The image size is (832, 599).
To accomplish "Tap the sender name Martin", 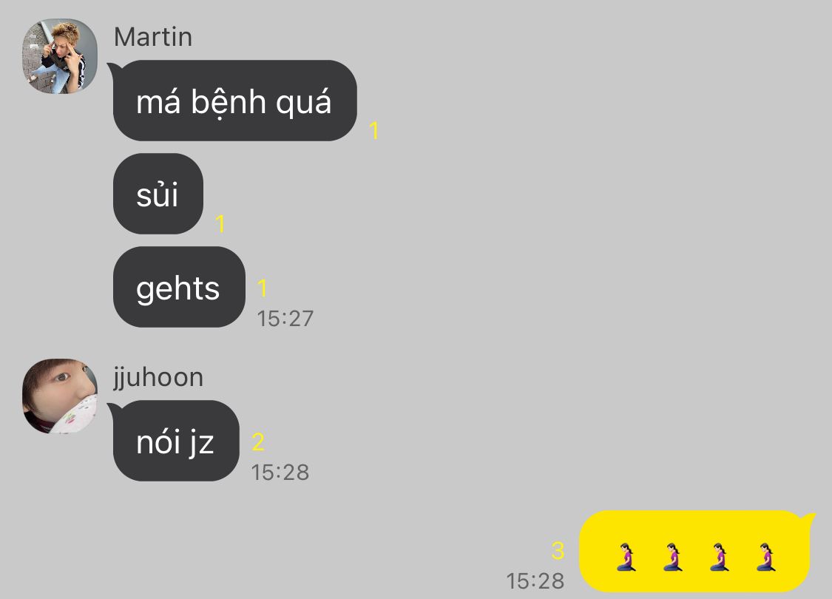I will click(x=153, y=37).
